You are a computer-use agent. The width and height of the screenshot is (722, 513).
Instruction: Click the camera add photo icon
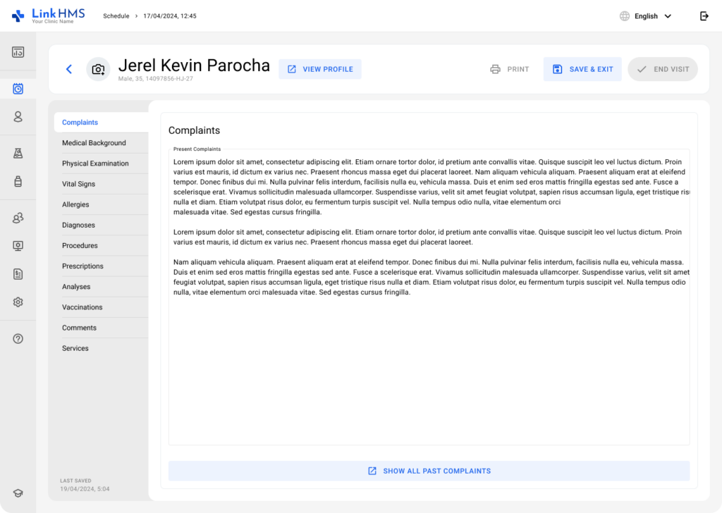click(x=98, y=69)
